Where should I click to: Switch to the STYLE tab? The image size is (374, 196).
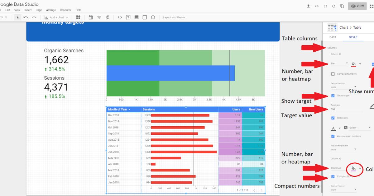tap(353, 37)
